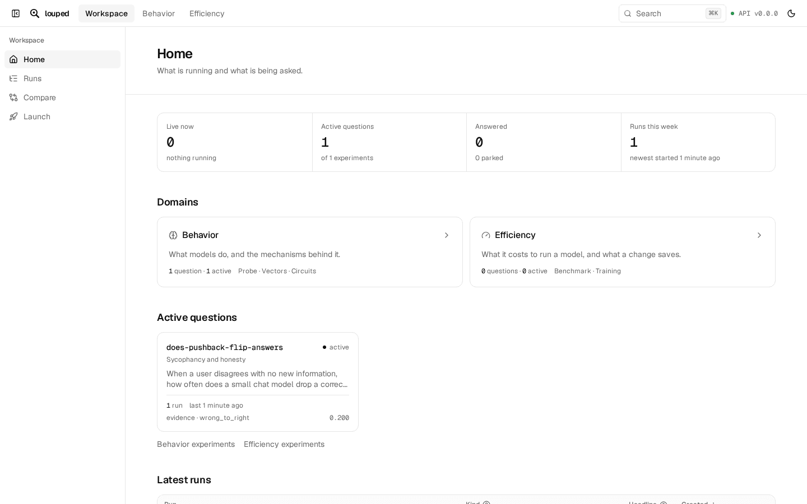Click 'Benchmark · Training' on Efficiency card
Screen dimensions: 807x504
pyautogui.click(x=587, y=271)
